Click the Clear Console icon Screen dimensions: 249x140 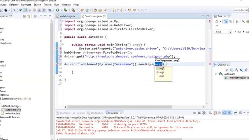click(x=210, y=113)
